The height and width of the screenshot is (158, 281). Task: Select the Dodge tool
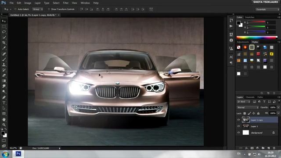[x=4, y=92]
